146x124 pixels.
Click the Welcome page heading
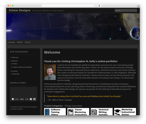tap(52, 52)
